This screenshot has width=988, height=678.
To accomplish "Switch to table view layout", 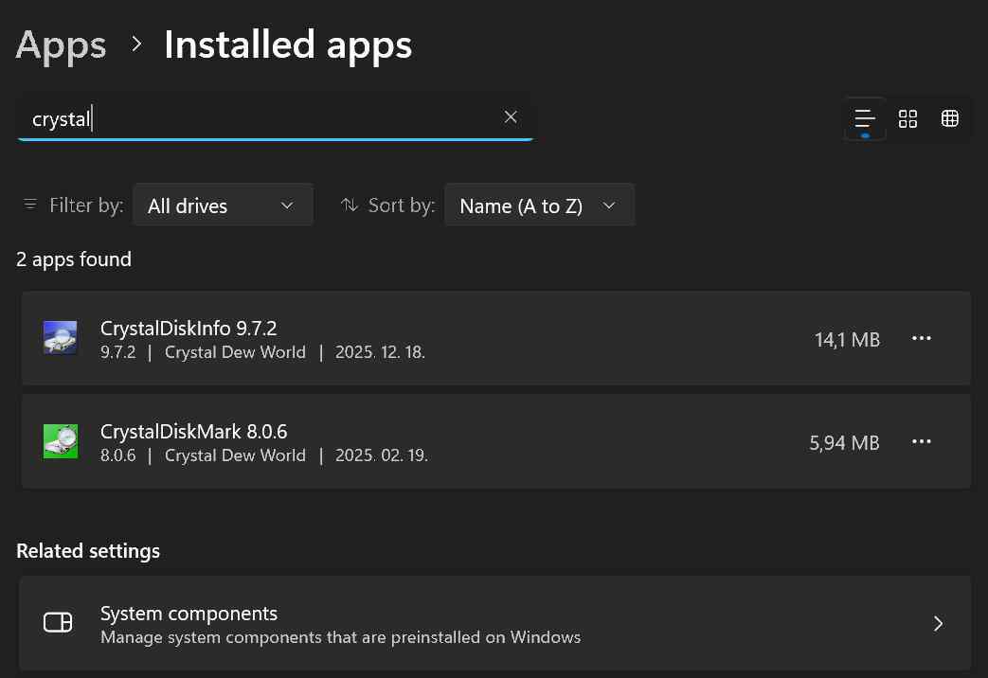I will click(x=950, y=118).
